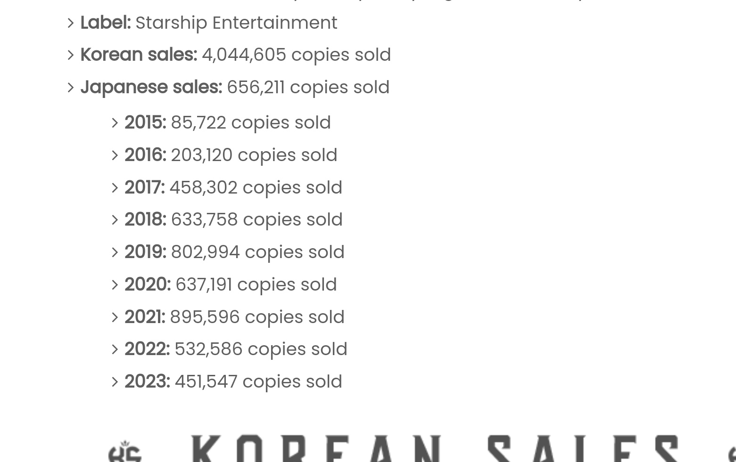
Task: Click the 656,211 copies sold figure
Action: click(x=308, y=88)
